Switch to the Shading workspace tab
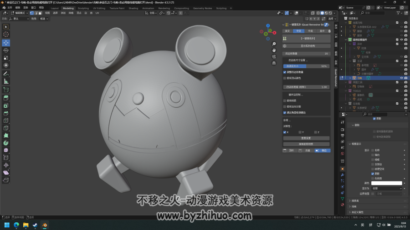 pos(133,8)
